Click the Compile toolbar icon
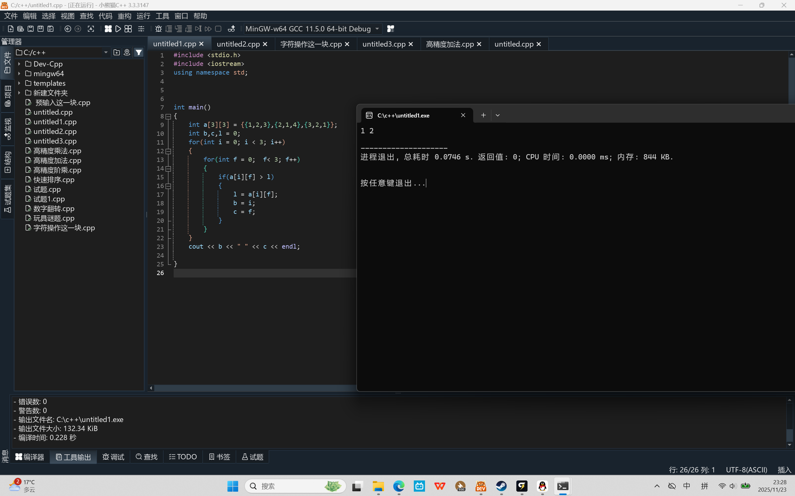The width and height of the screenshot is (795, 496). [108, 29]
